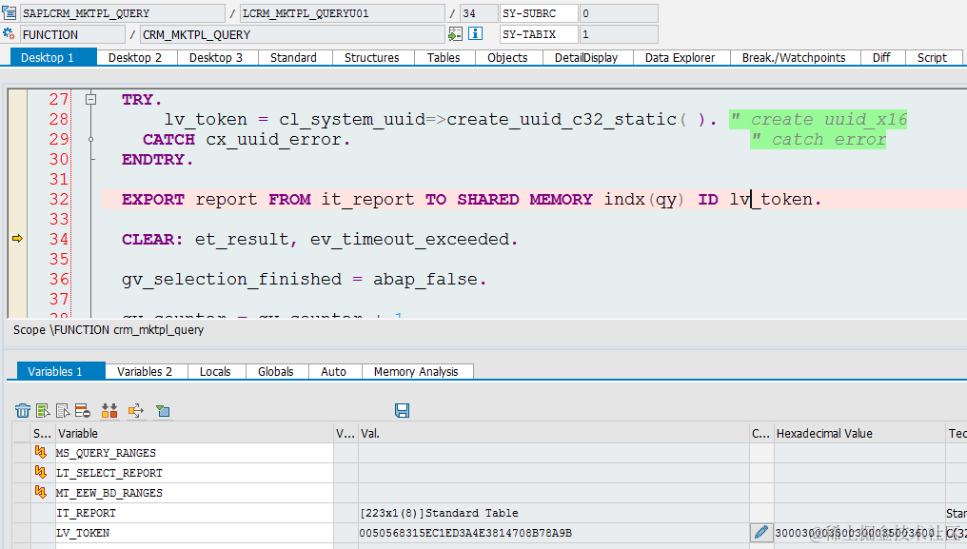Viewport: 967px width, 549px height.
Task: Click the SY-TABIX value field
Action: click(620, 34)
